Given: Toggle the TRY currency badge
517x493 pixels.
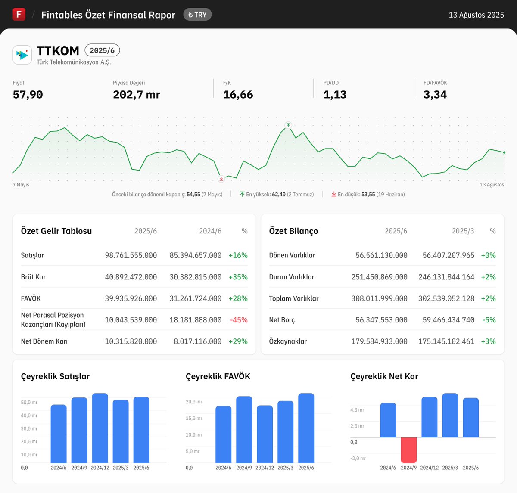Looking at the screenshot, I should pyautogui.click(x=197, y=14).
